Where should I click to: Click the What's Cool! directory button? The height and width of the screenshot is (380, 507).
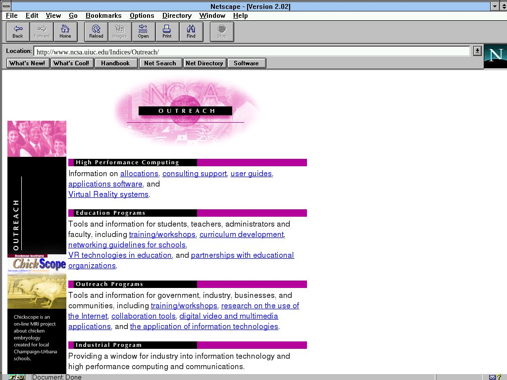tap(71, 63)
